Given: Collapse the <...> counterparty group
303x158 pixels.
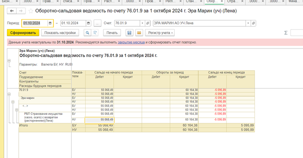Looking at the screenshot, I should click(x=16, y=110).
